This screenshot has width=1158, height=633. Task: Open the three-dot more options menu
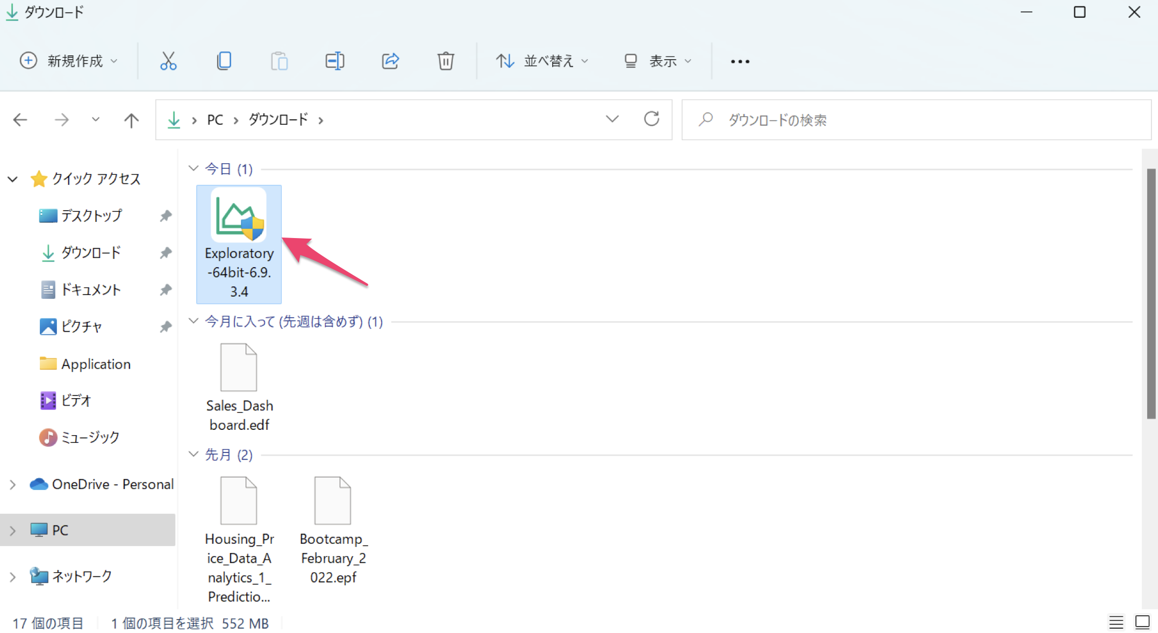click(x=740, y=62)
